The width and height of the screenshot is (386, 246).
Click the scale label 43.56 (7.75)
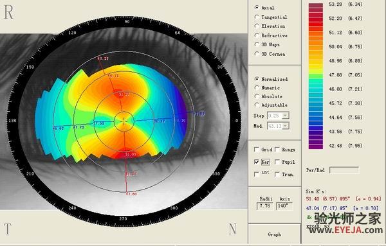345,132
